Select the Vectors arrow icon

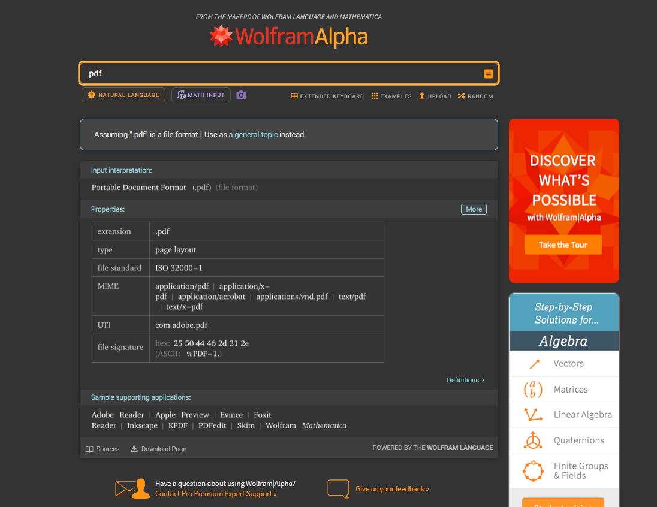tap(534, 364)
